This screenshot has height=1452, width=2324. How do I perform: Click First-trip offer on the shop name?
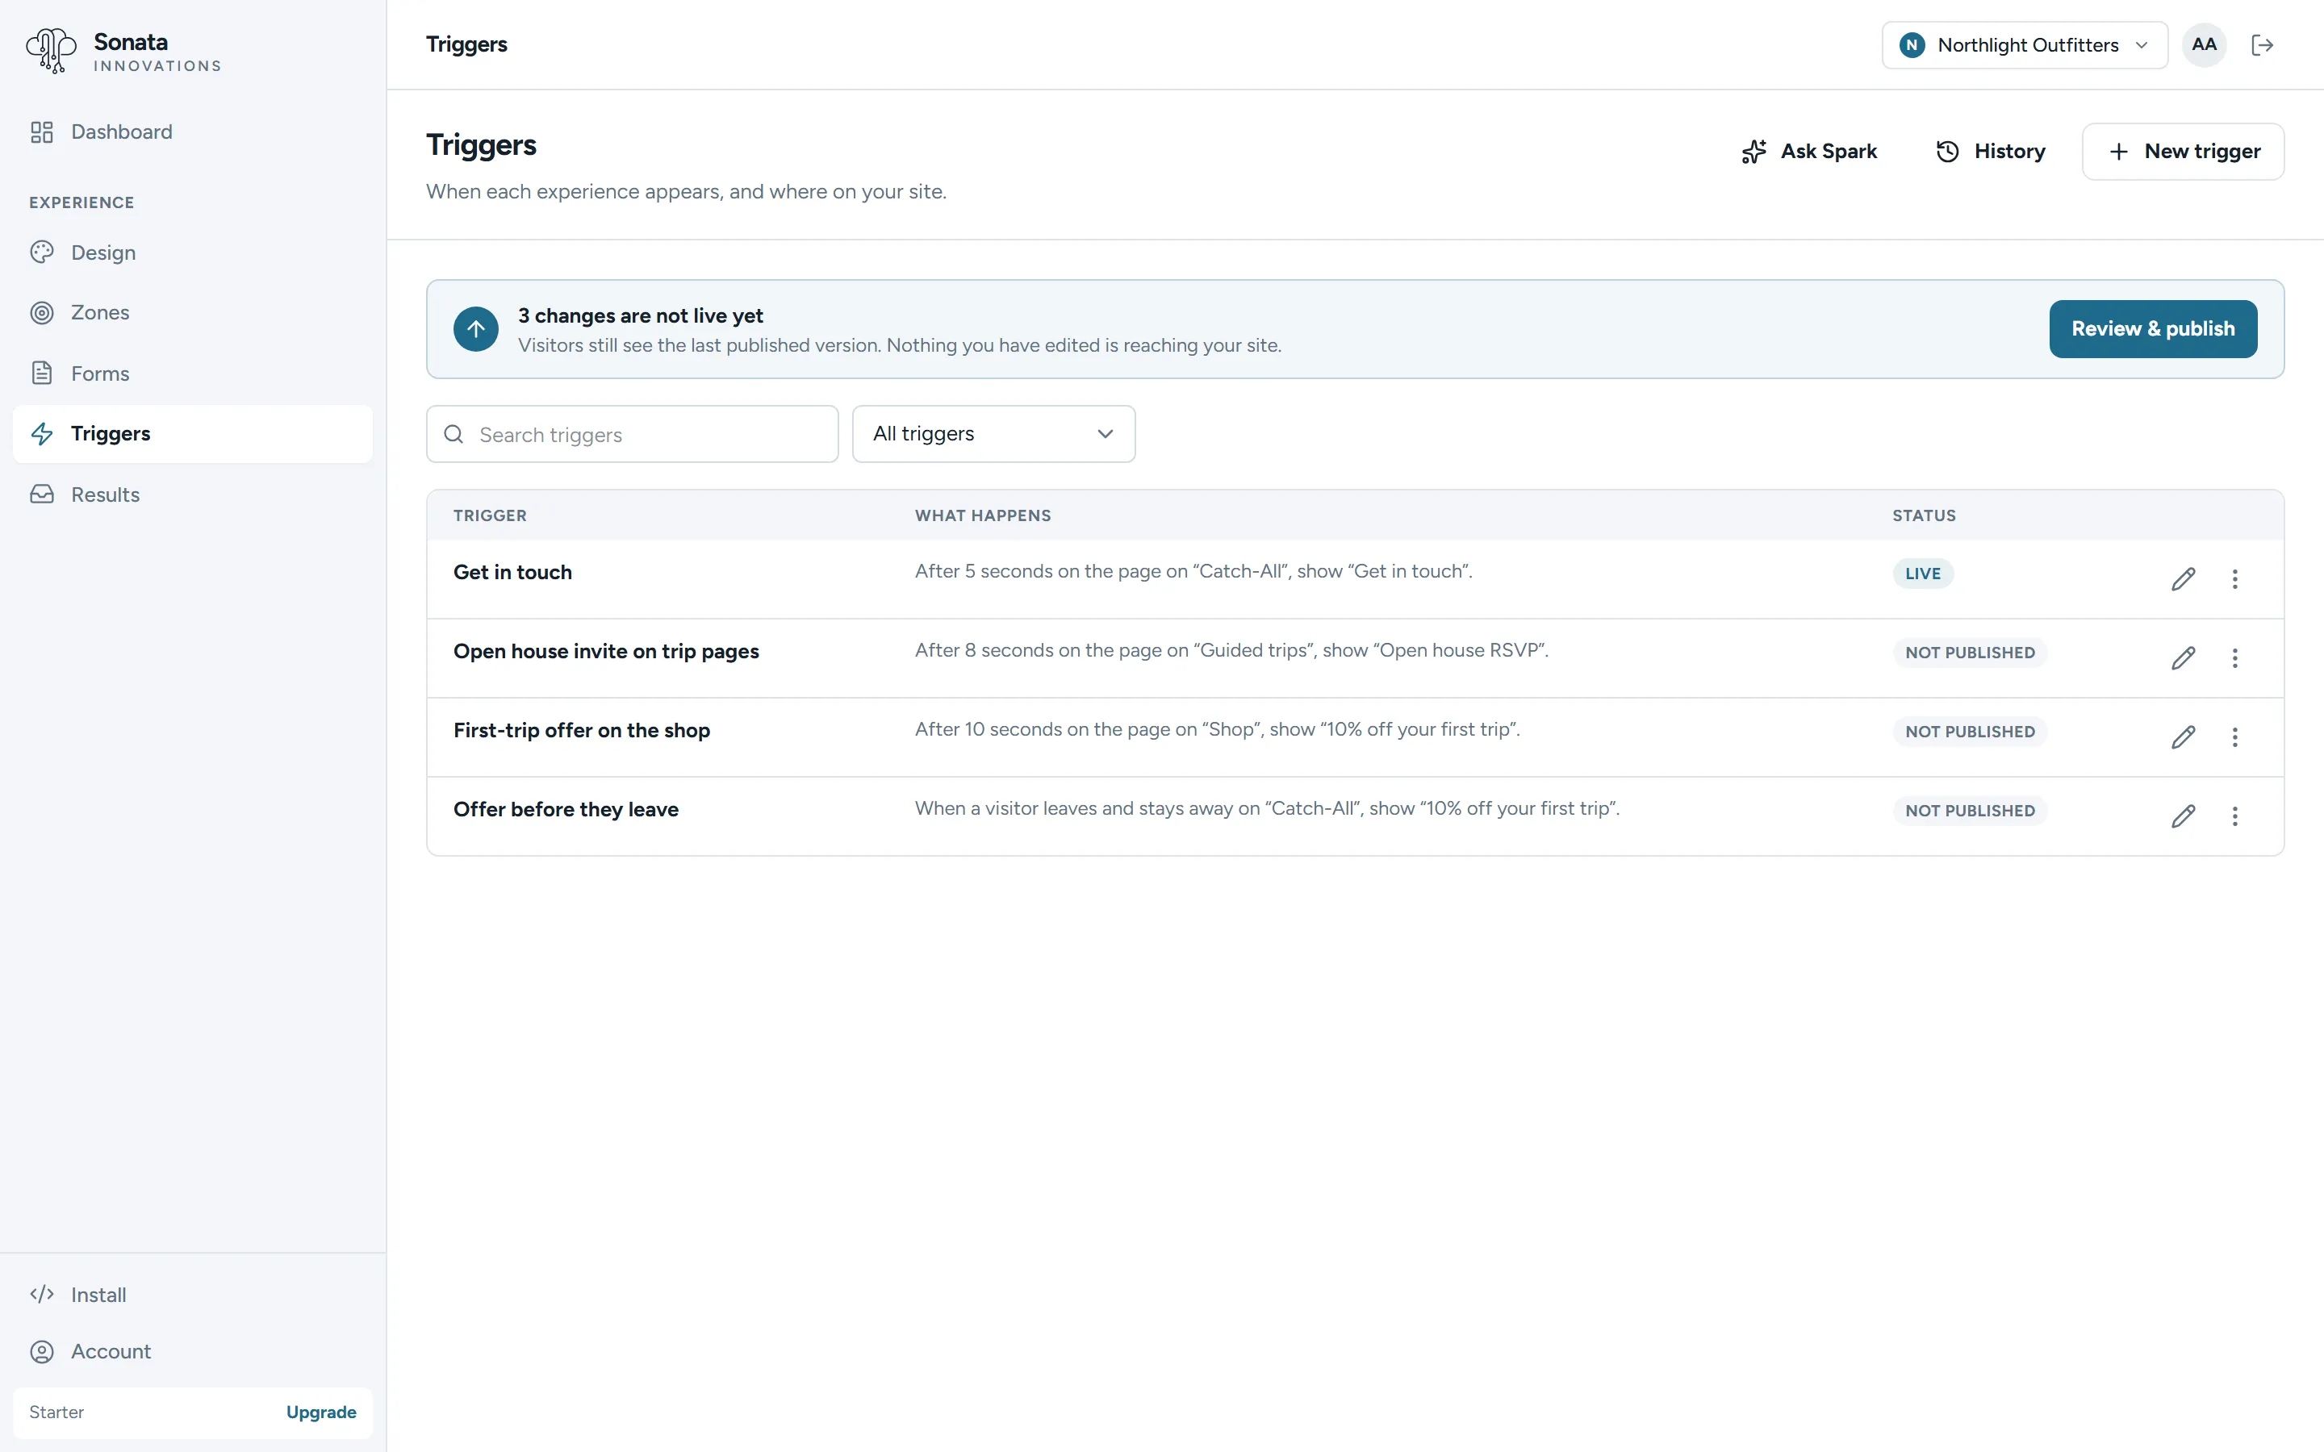pyautogui.click(x=582, y=731)
